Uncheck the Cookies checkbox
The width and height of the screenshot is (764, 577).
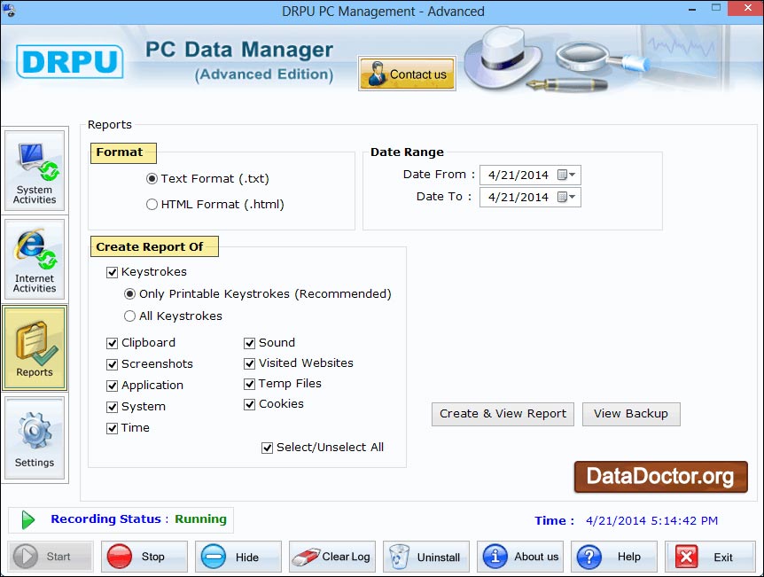pos(249,404)
